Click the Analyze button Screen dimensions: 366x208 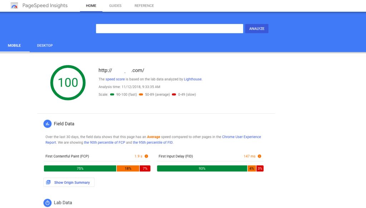(257, 29)
